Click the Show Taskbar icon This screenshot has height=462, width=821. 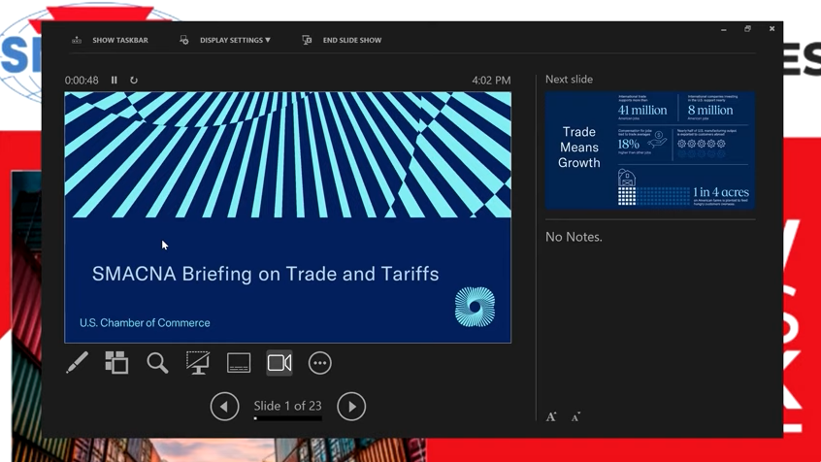tap(77, 40)
